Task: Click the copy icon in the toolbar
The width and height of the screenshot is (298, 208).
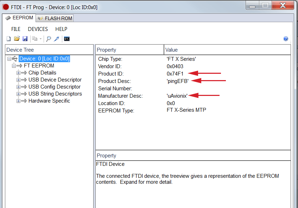Action: pos(34,39)
